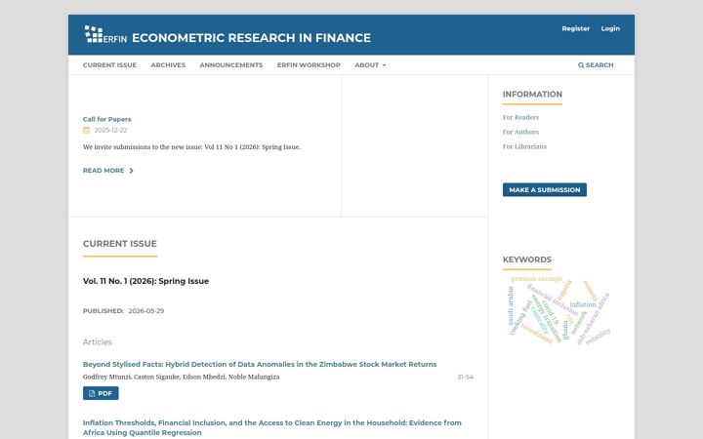Image resolution: width=703 pixels, height=439 pixels.
Task: Open the ERFIN WORKSHOP menu item
Action: click(309, 65)
